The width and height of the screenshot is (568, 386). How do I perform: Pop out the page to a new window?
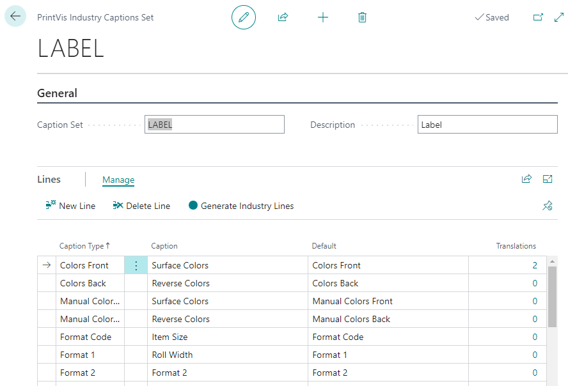click(x=539, y=17)
